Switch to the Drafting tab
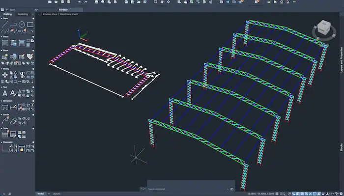 [x=8, y=14]
